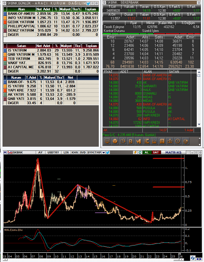Click the orange M icon in toolbar
Viewport: 204px width, 262px height.
[x=139, y=141]
